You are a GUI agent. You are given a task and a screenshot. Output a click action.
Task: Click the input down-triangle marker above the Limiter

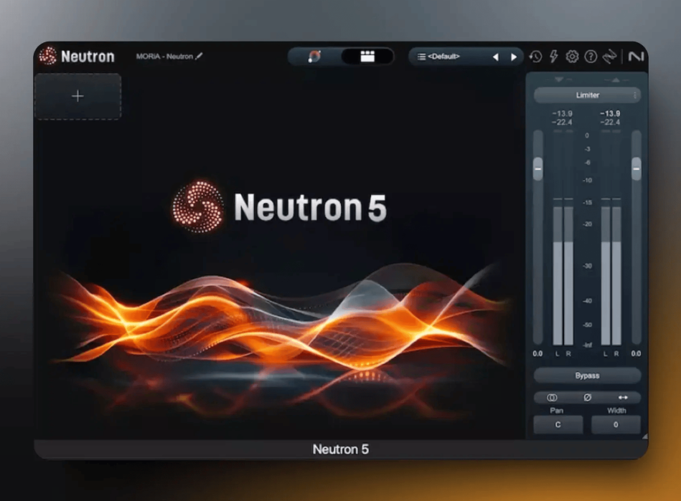click(559, 80)
